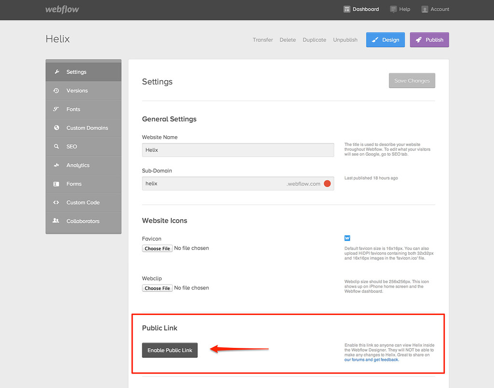494x388 pixels.
Task: Click the Forms field icon
Action: point(56,184)
